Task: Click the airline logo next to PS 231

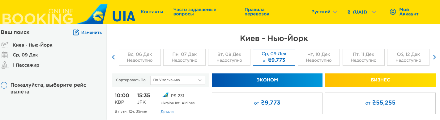Action: [x=165, y=95]
